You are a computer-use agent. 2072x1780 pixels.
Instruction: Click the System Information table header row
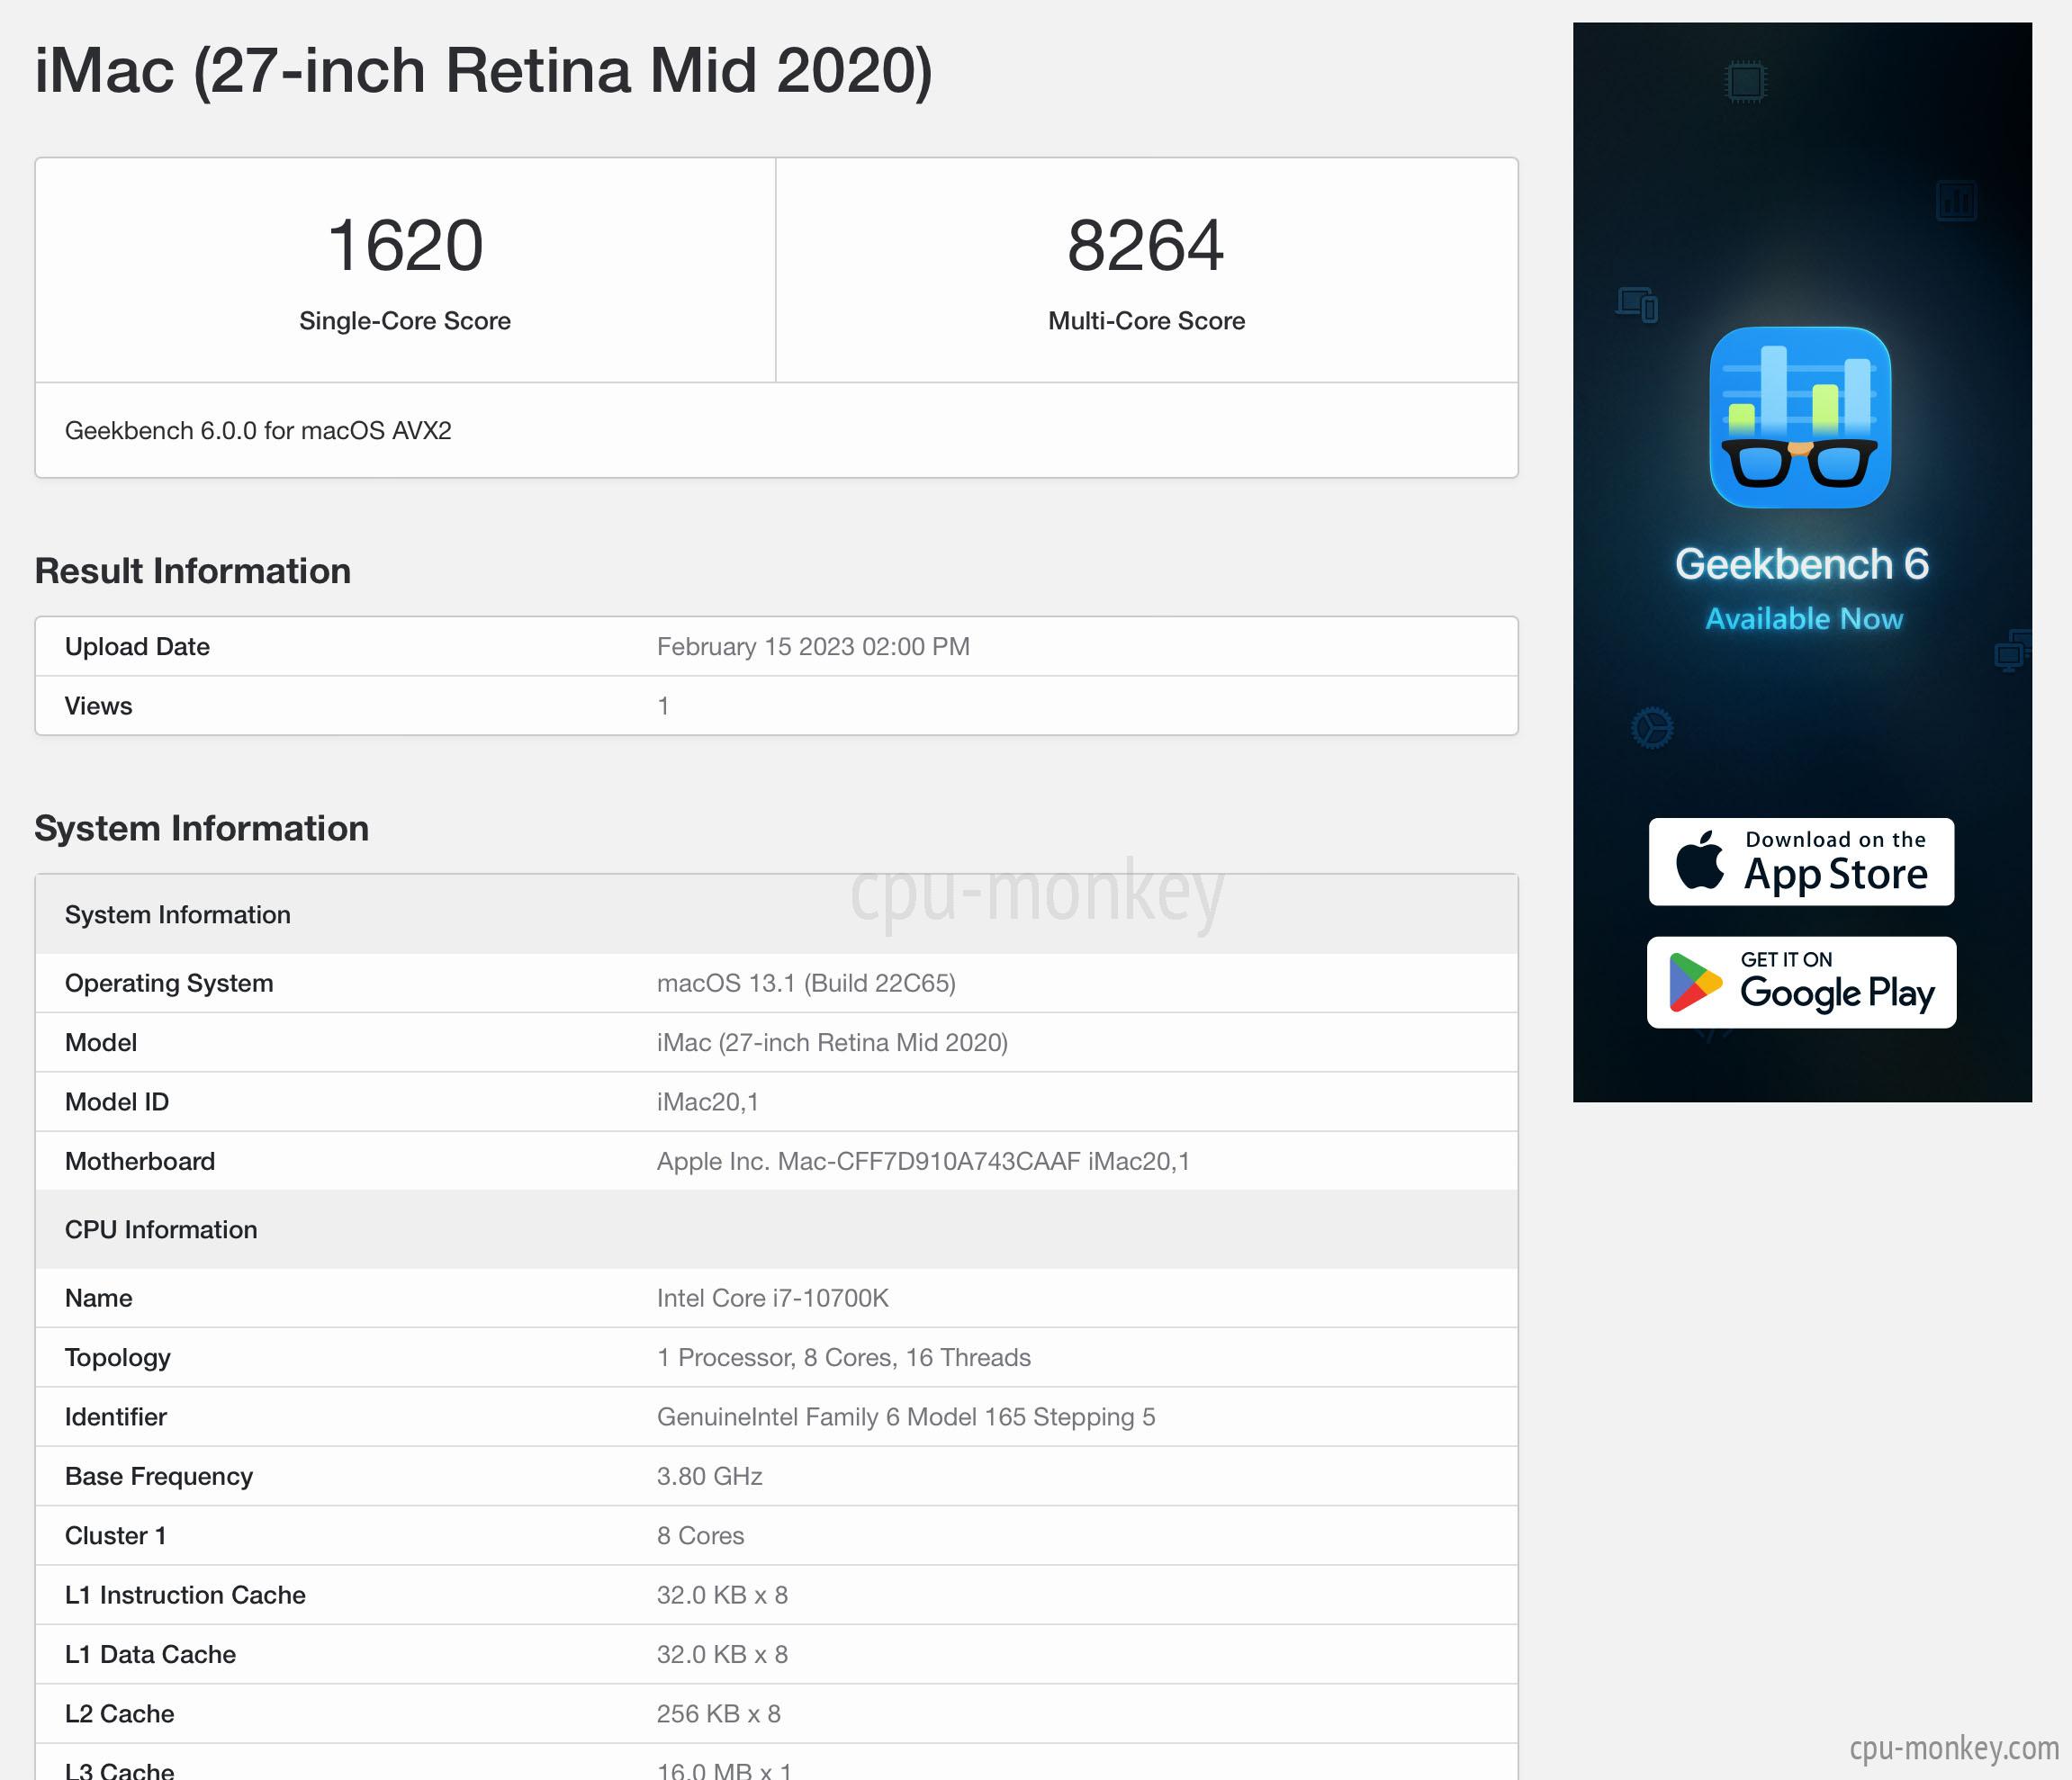click(776, 915)
